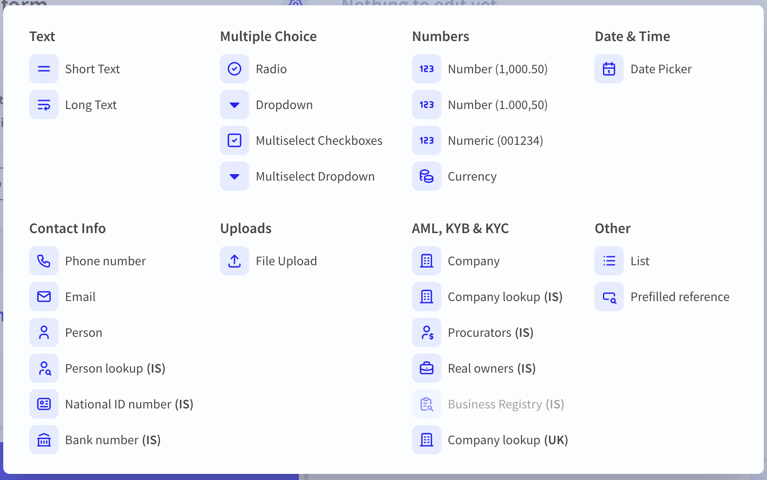
Task: Click the Company lookup (UK) building icon
Action: click(427, 440)
